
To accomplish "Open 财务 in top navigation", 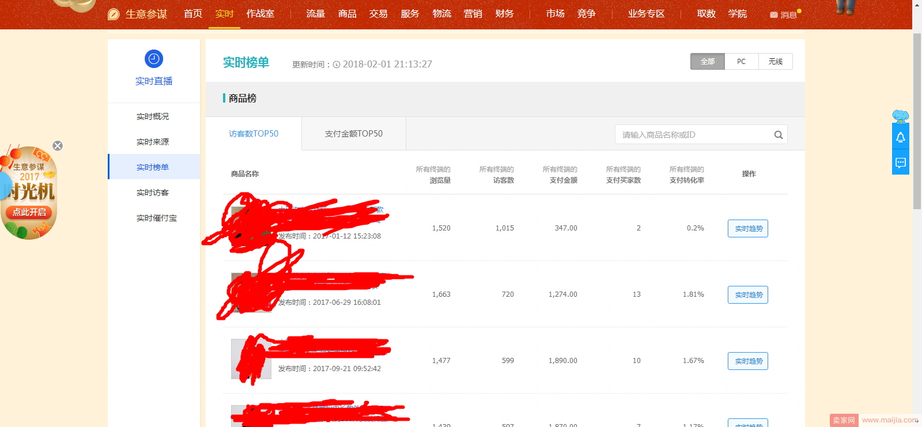I will pos(505,14).
